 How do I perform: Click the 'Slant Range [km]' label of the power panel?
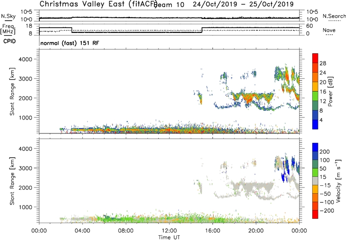click(12, 91)
